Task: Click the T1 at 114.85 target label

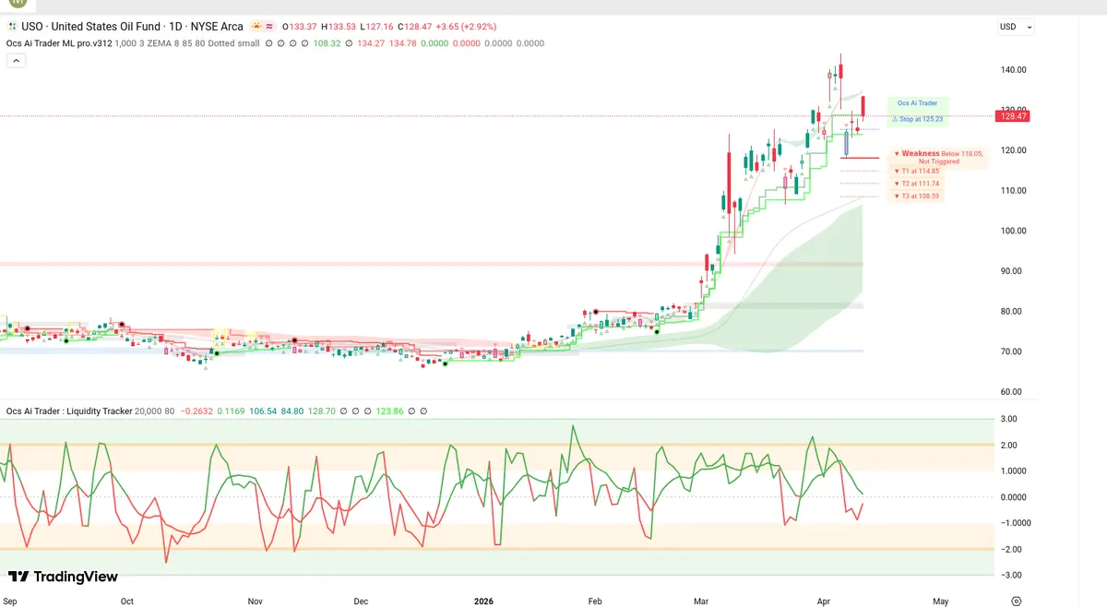Action: pos(921,172)
